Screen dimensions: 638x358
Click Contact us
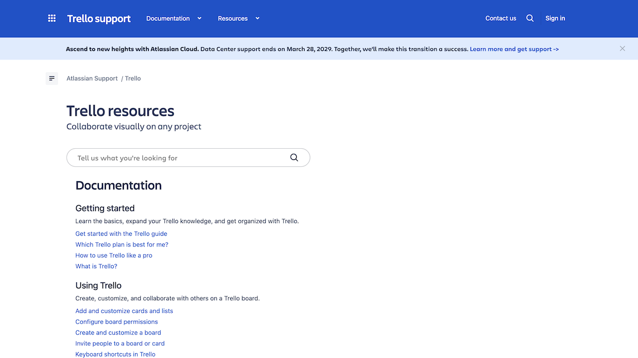(x=500, y=18)
